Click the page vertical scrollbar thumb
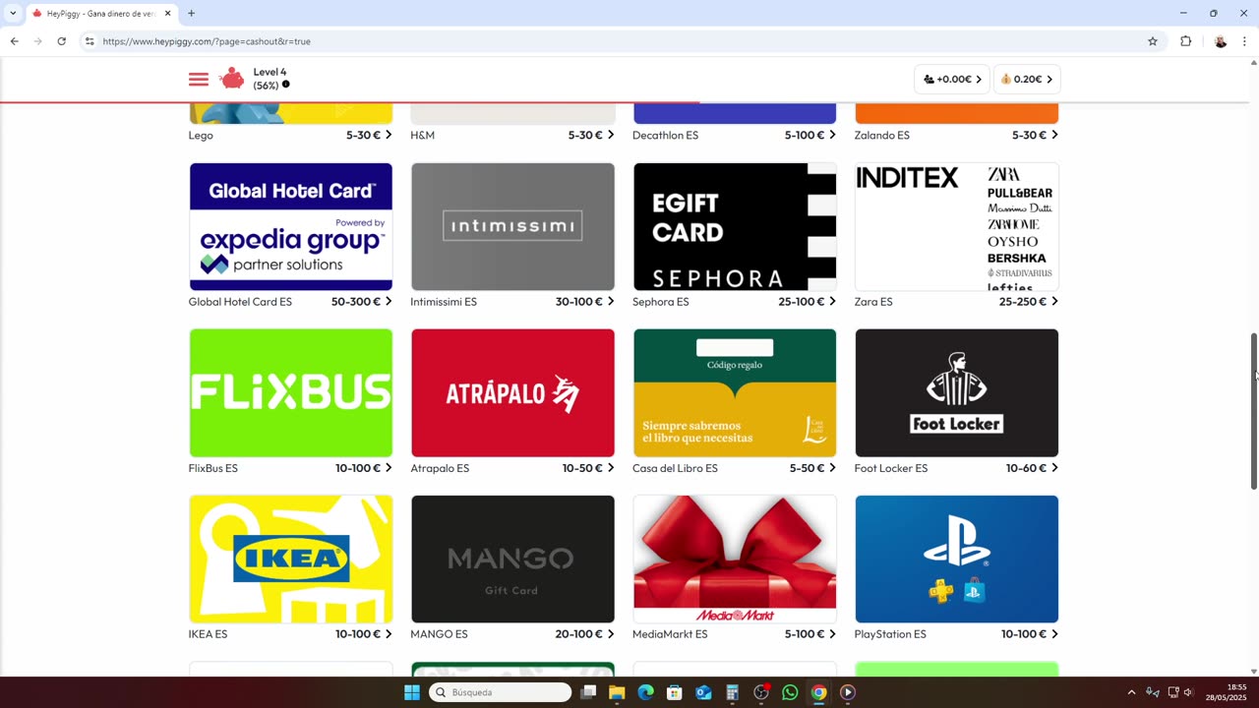1259x708 pixels. tap(1253, 411)
